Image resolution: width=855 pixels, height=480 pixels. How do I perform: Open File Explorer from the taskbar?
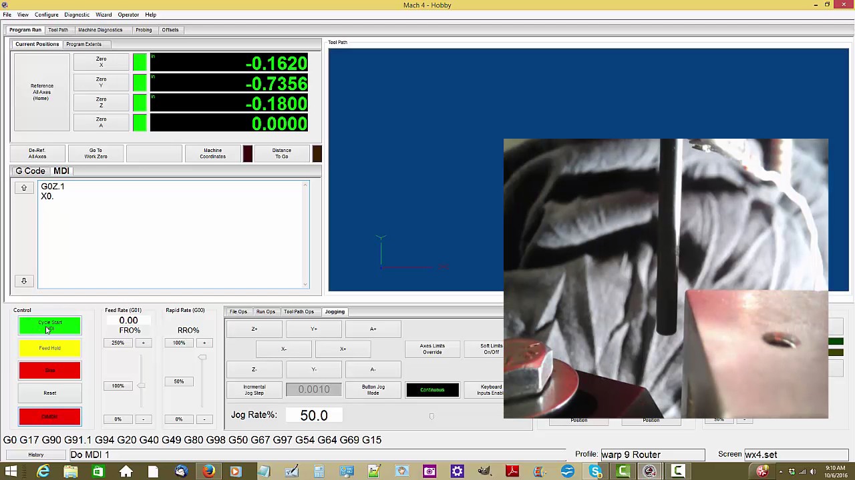tap(70, 471)
